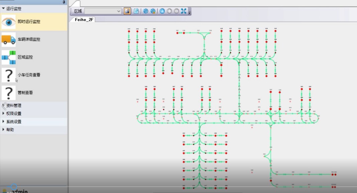Click the fit-to-screen arrows icon
The width and height of the screenshot is (357, 193).
pos(184,11)
